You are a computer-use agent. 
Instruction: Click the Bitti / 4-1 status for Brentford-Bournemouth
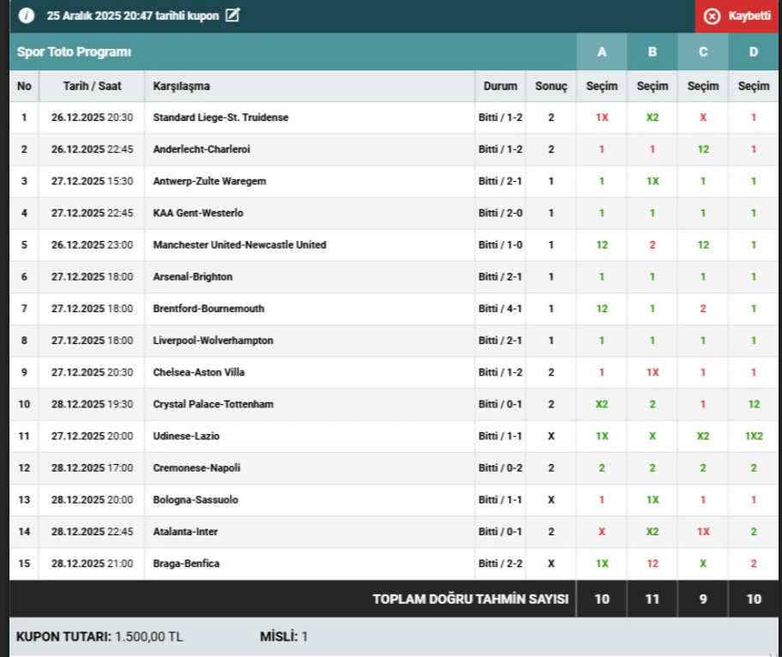click(500, 309)
